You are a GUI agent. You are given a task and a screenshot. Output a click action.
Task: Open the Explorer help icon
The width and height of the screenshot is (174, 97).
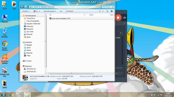pos(112,11)
